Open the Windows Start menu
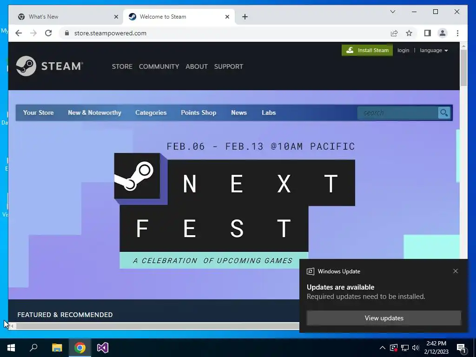The width and height of the screenshot is (476, 357). coord(11,348)
